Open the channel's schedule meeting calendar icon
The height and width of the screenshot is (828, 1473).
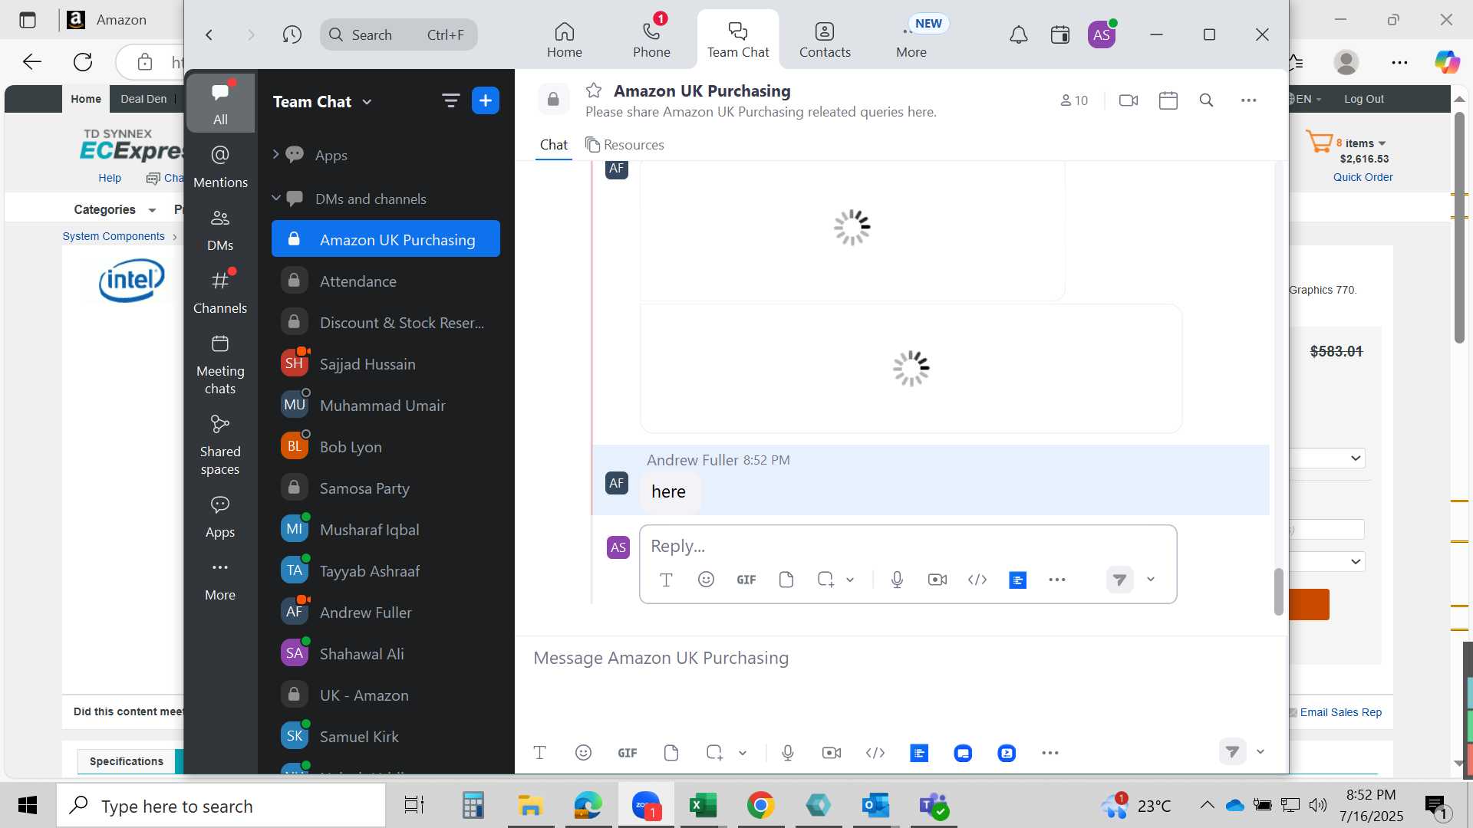click(x=1168, y=100)
